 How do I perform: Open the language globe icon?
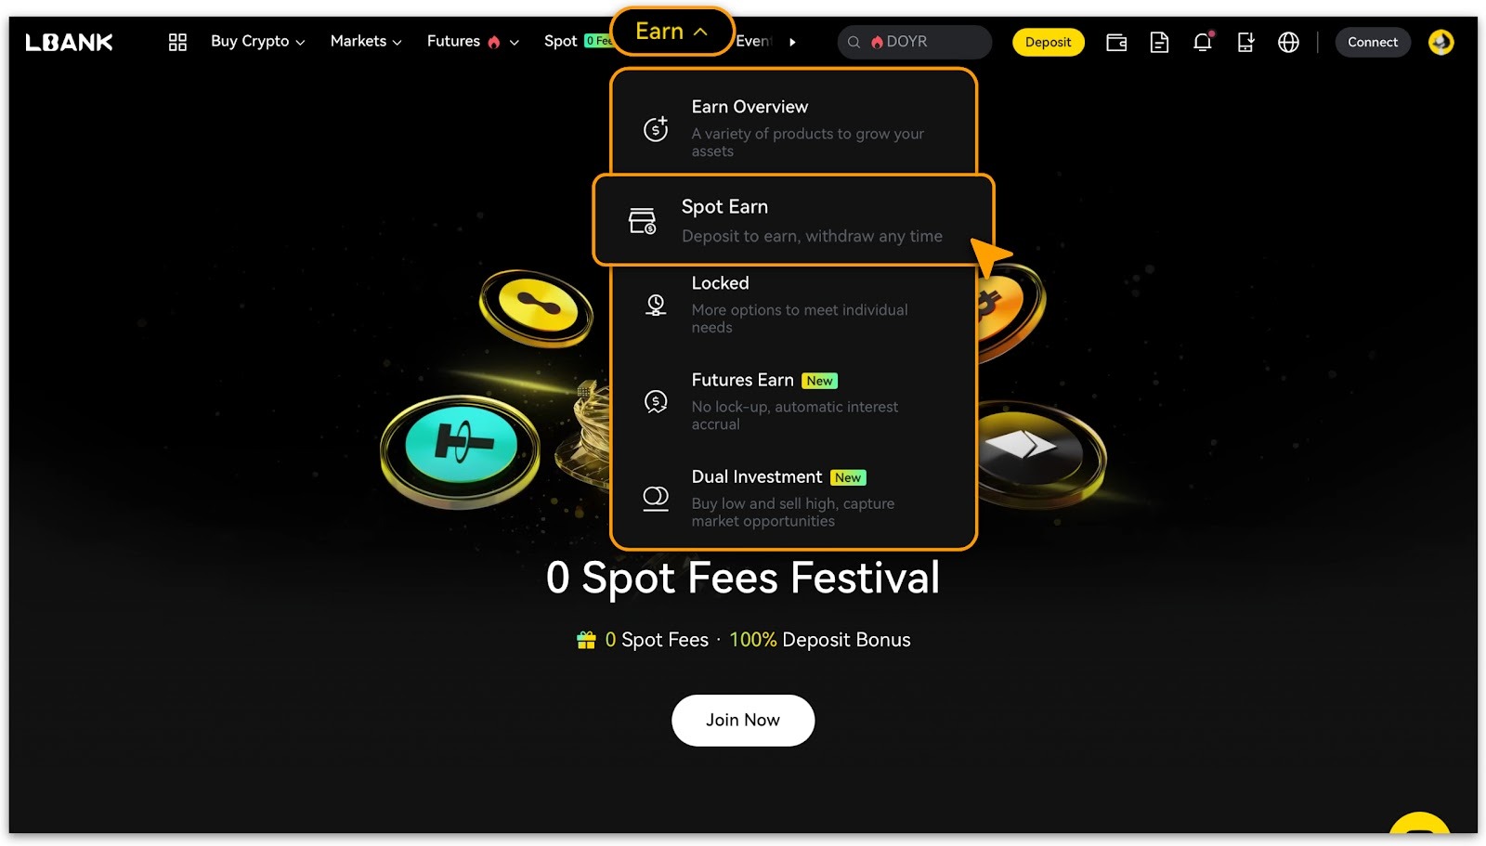point(1288,42)
